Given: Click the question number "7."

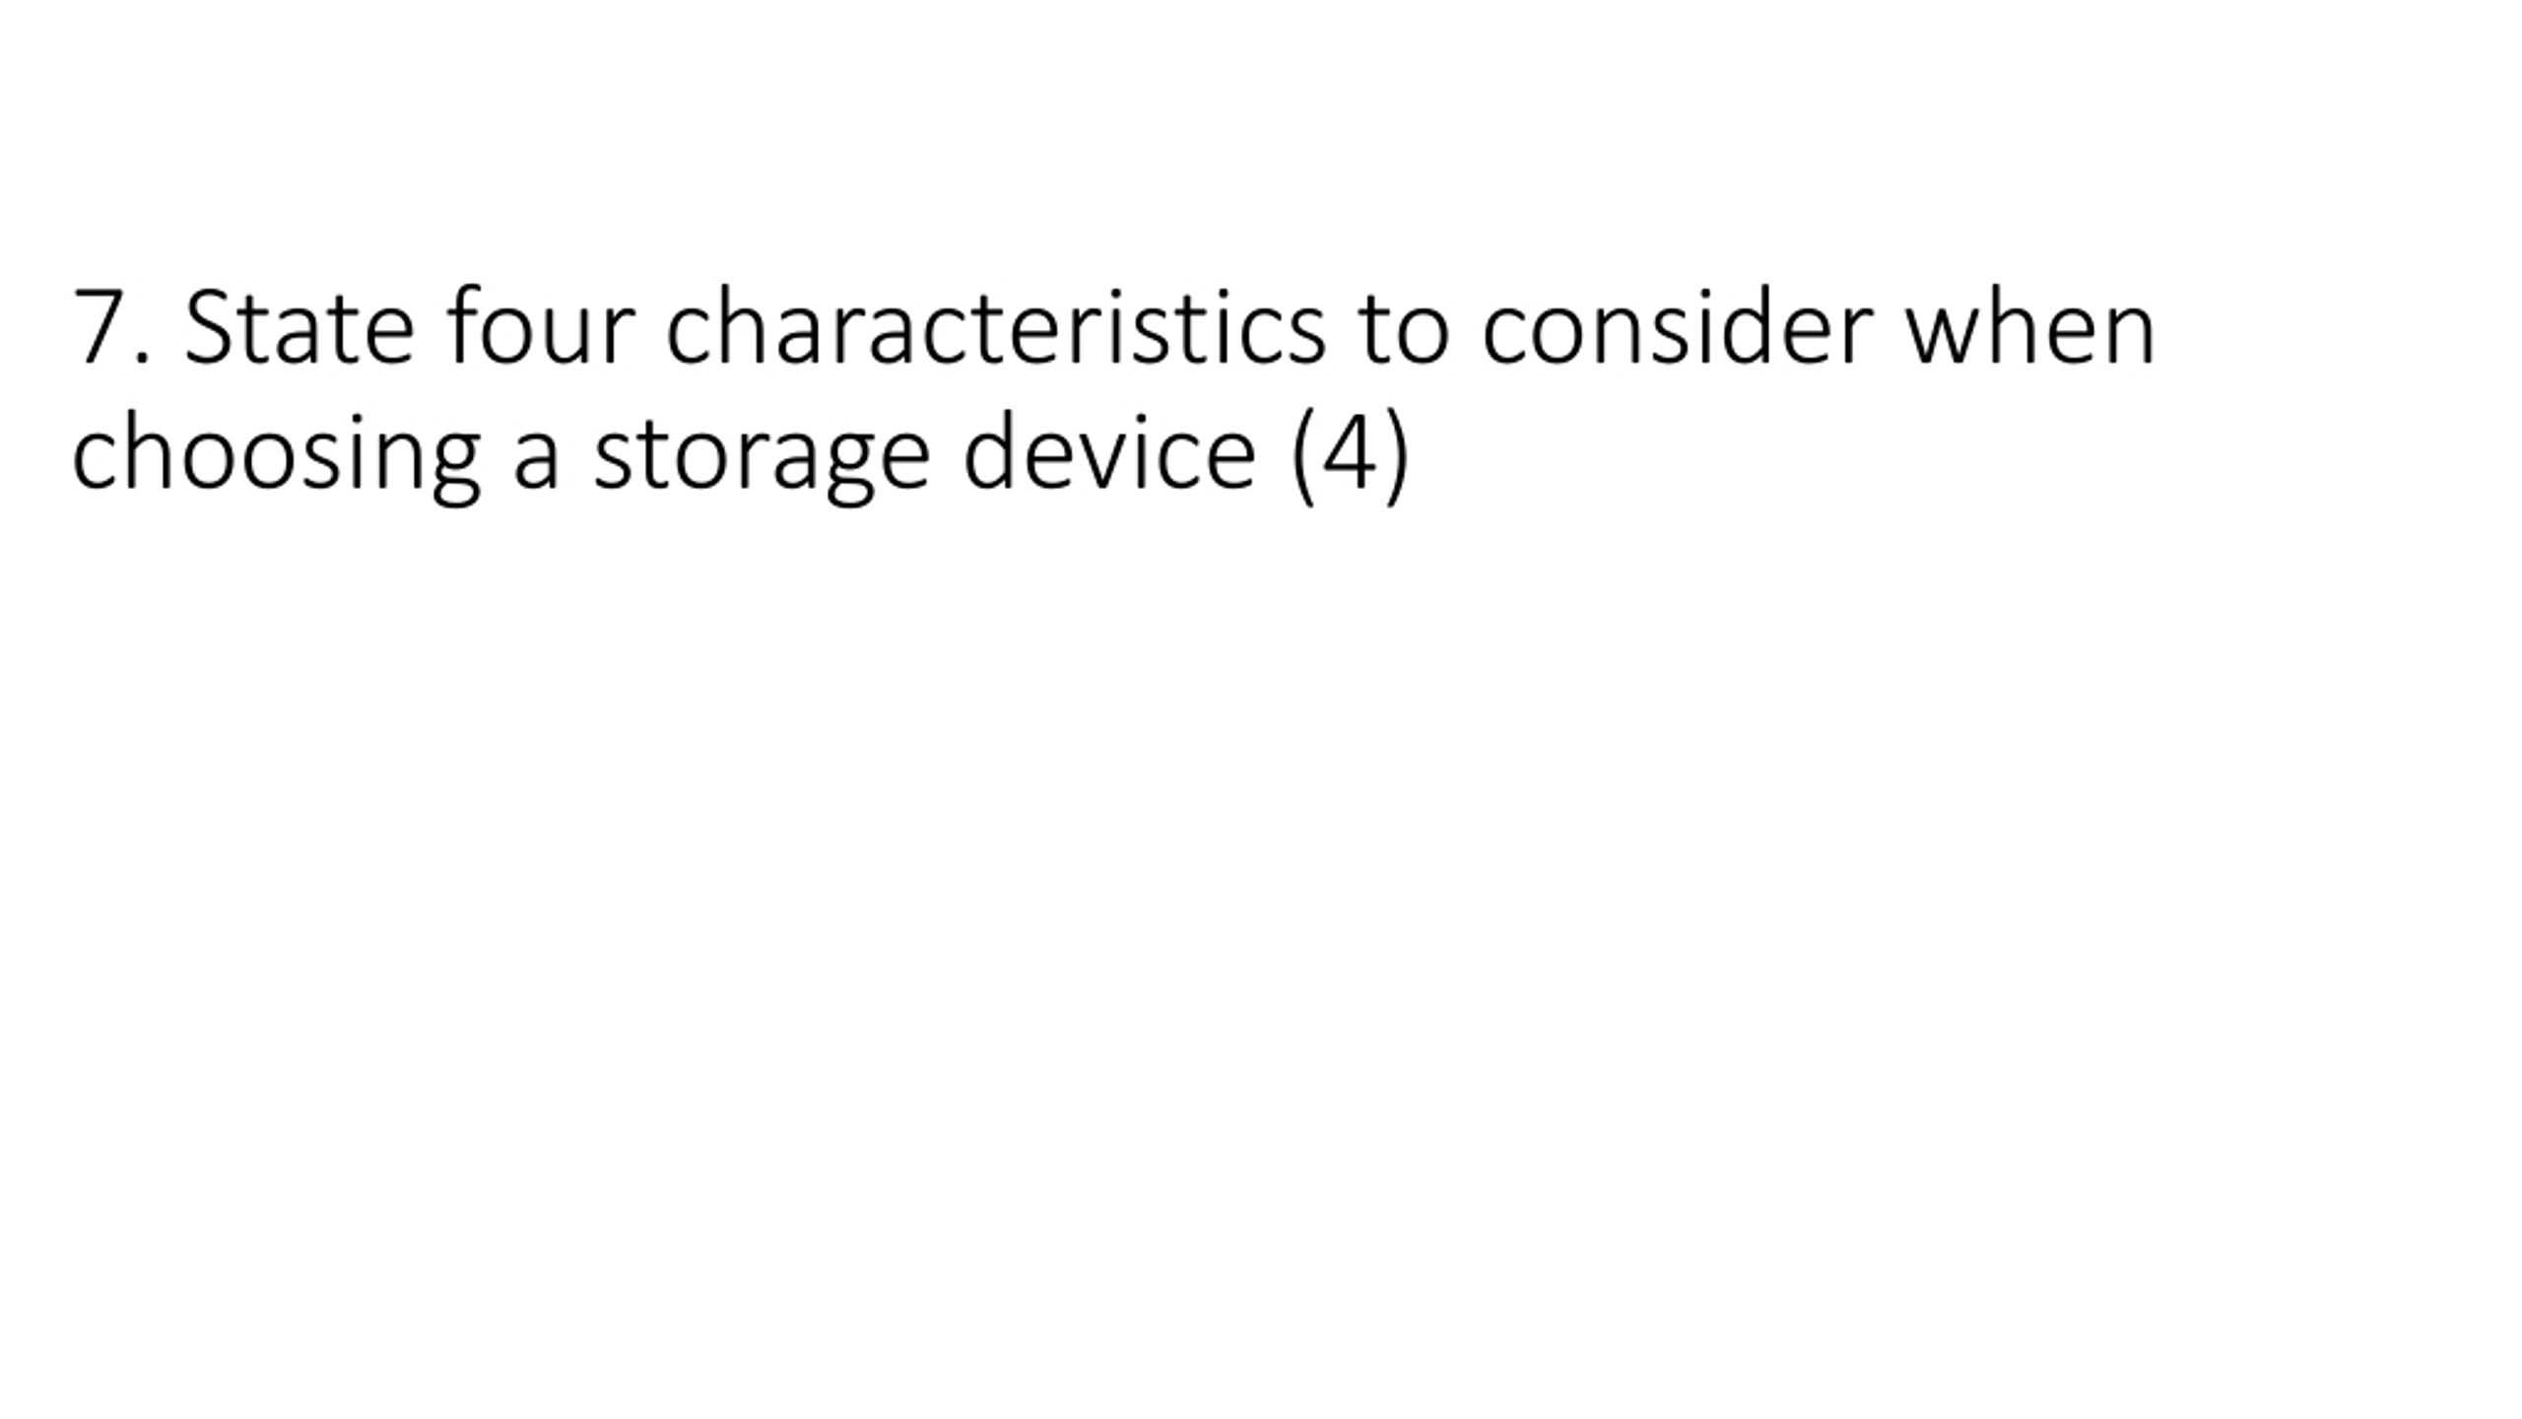Looking at the screenshot, I should (x=111, y=327).
